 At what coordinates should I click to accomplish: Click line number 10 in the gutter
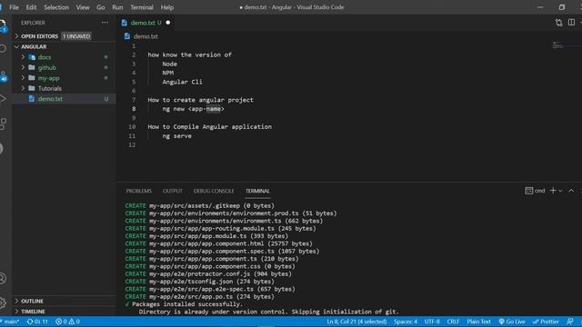tap(132, 127)
